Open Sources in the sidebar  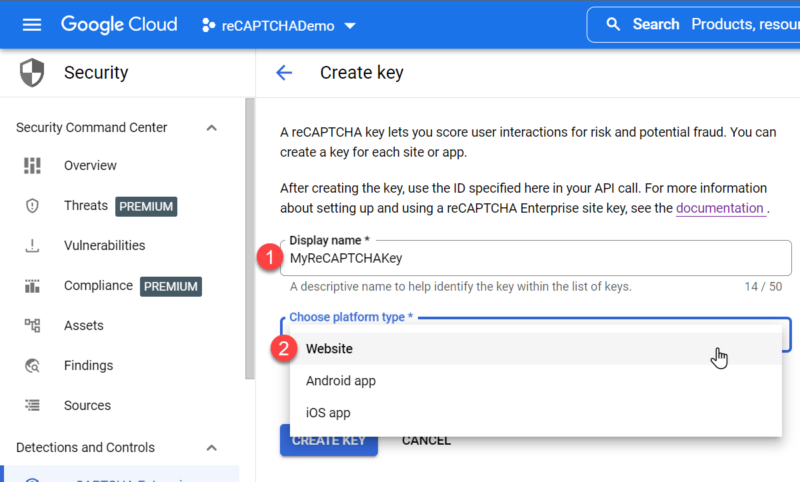[x=87, y=405]
